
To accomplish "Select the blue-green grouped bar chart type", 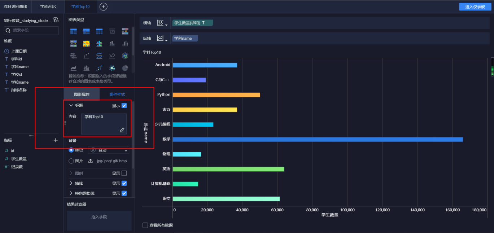I will pos(99,44).
